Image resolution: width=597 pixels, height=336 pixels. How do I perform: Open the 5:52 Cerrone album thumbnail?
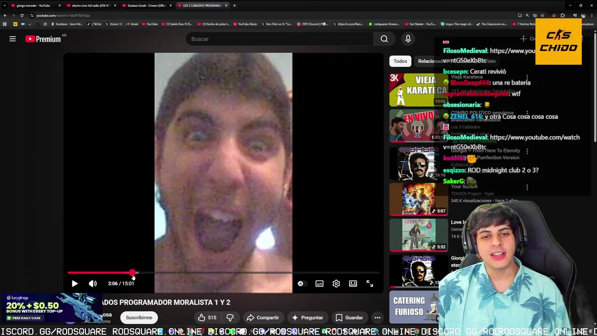pos(418,235)
